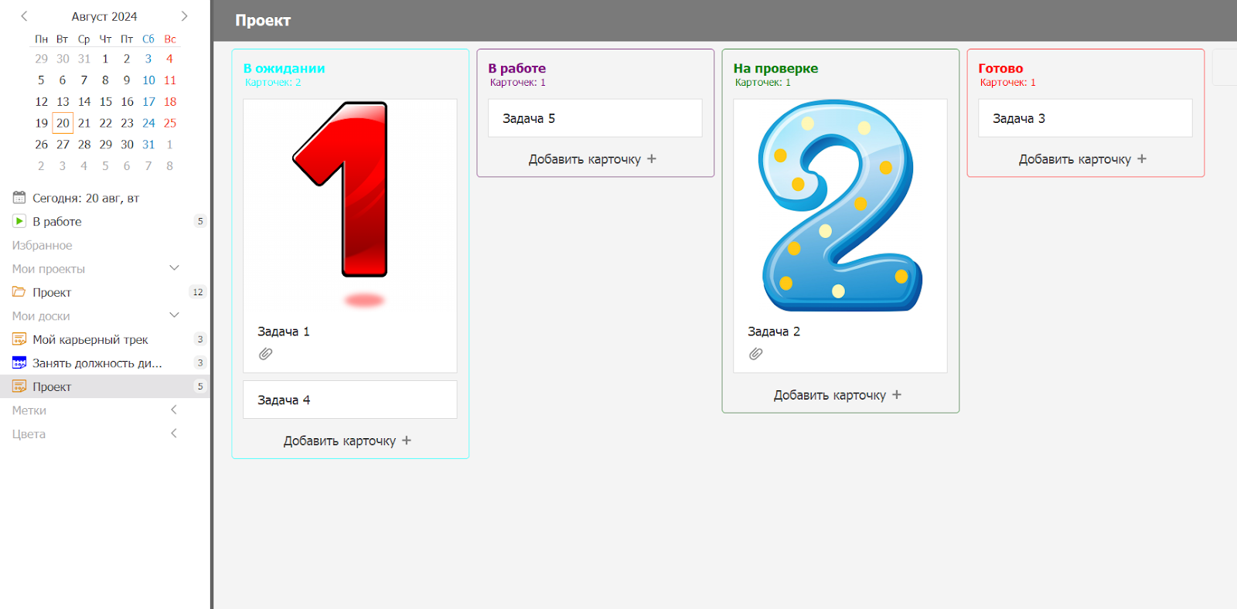Collapse the Мои проекты section

[174, 268]
